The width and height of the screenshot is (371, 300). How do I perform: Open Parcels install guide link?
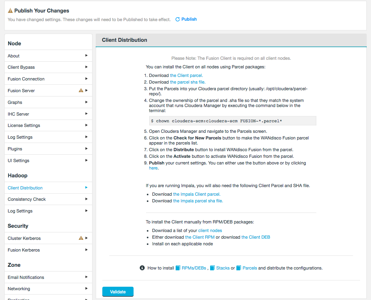point(250,268)
